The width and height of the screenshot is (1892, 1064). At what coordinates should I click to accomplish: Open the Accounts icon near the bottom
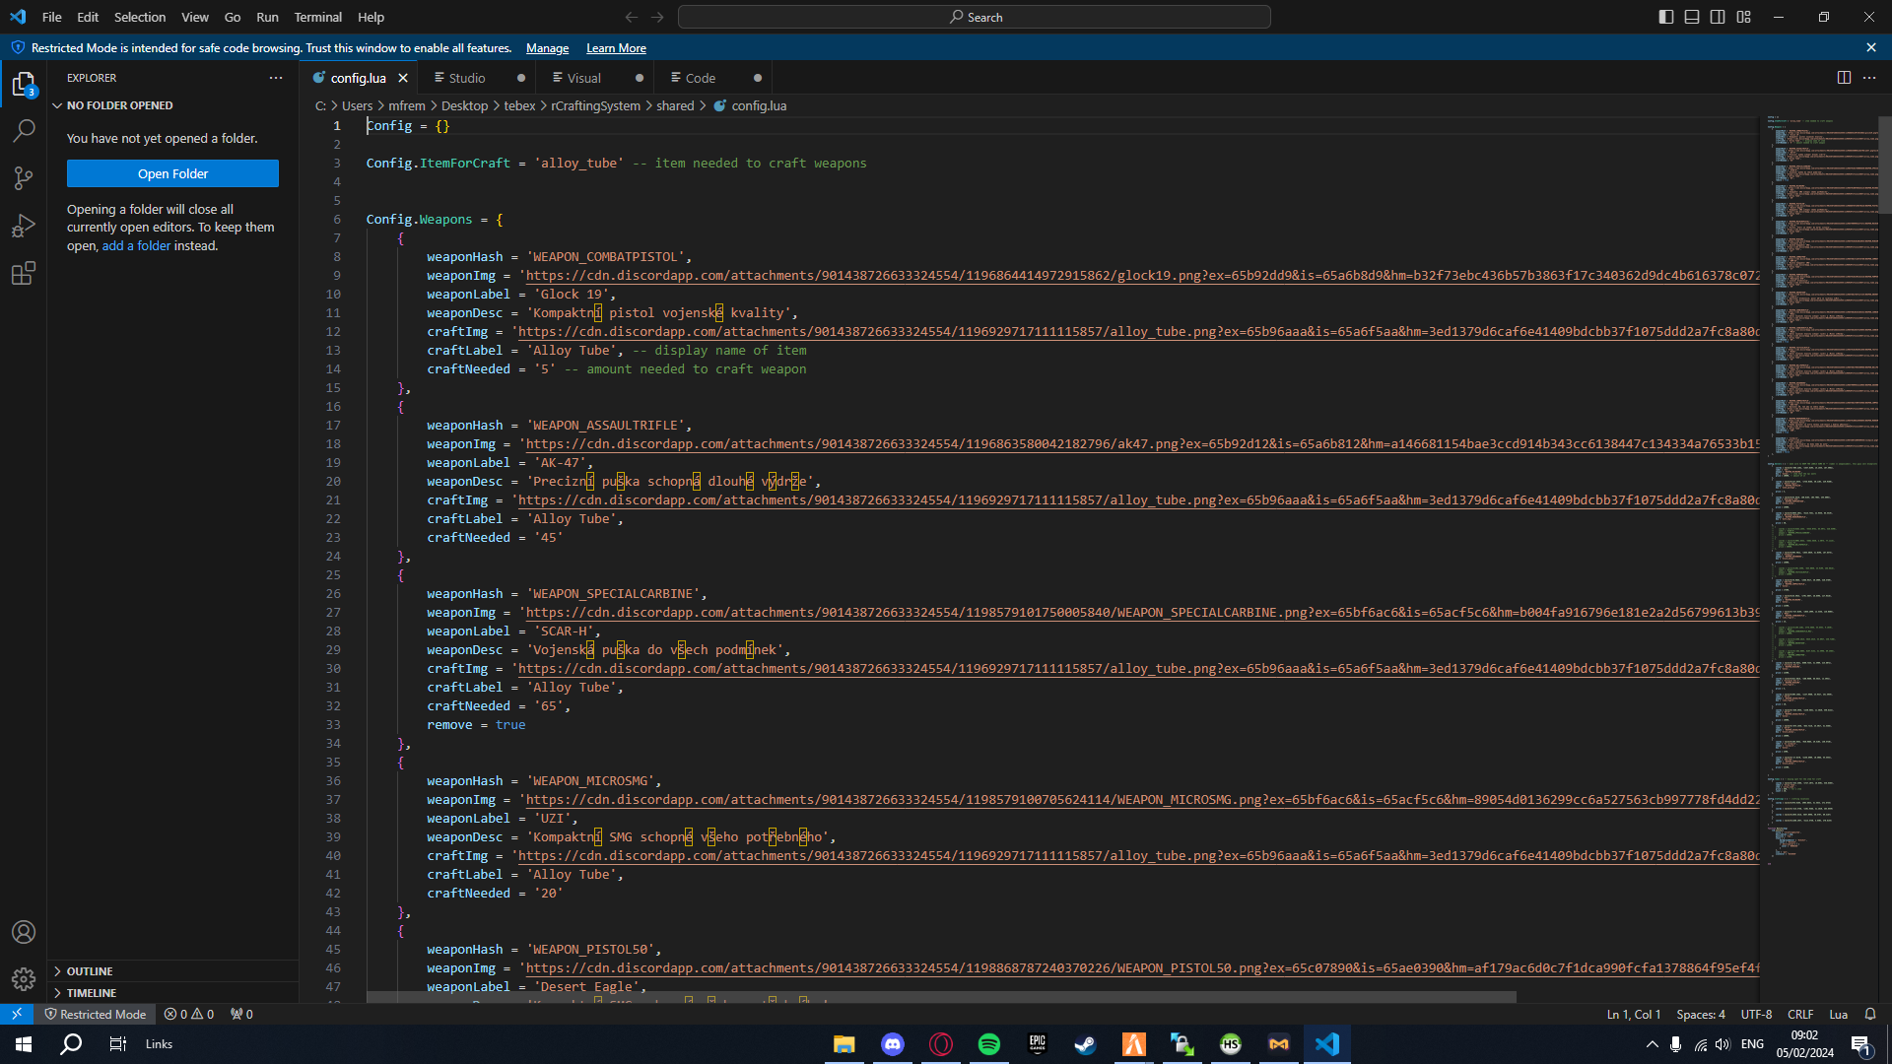click(24, 932)
